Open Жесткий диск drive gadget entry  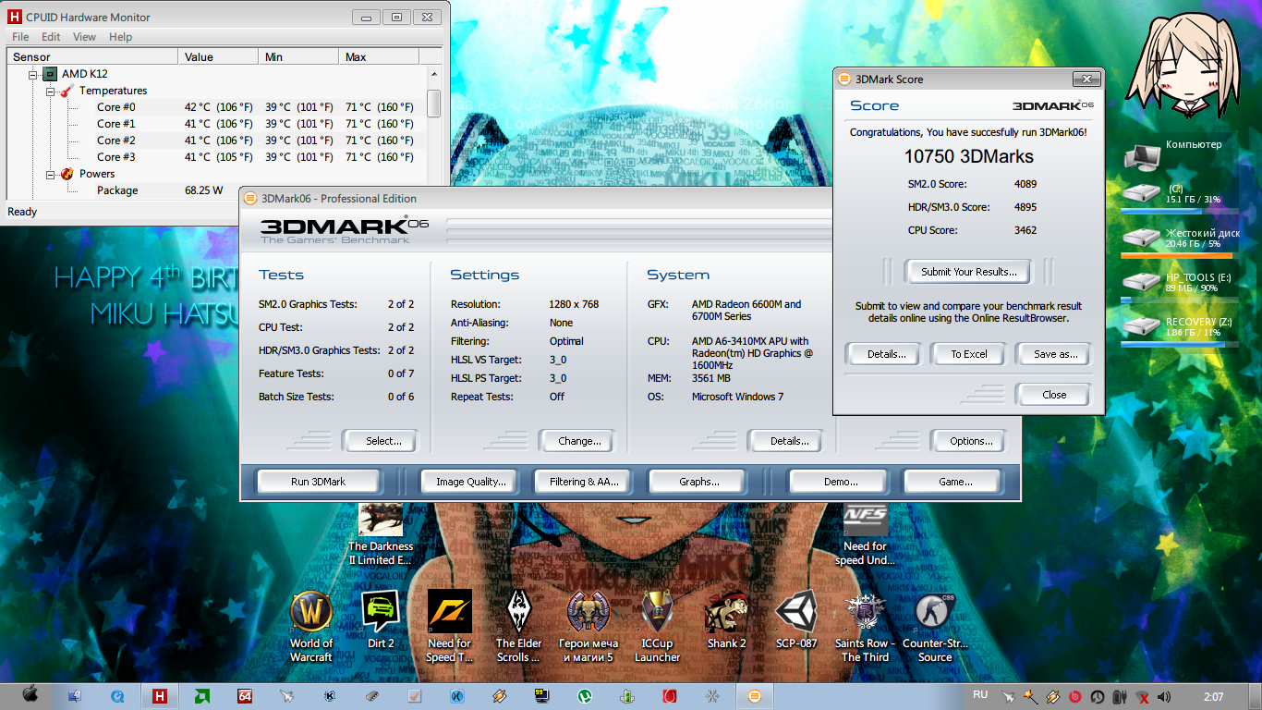pos(1179,240)
